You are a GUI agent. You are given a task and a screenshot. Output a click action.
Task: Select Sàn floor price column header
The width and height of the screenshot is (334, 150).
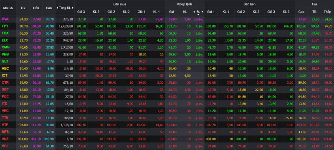[49, 8]
